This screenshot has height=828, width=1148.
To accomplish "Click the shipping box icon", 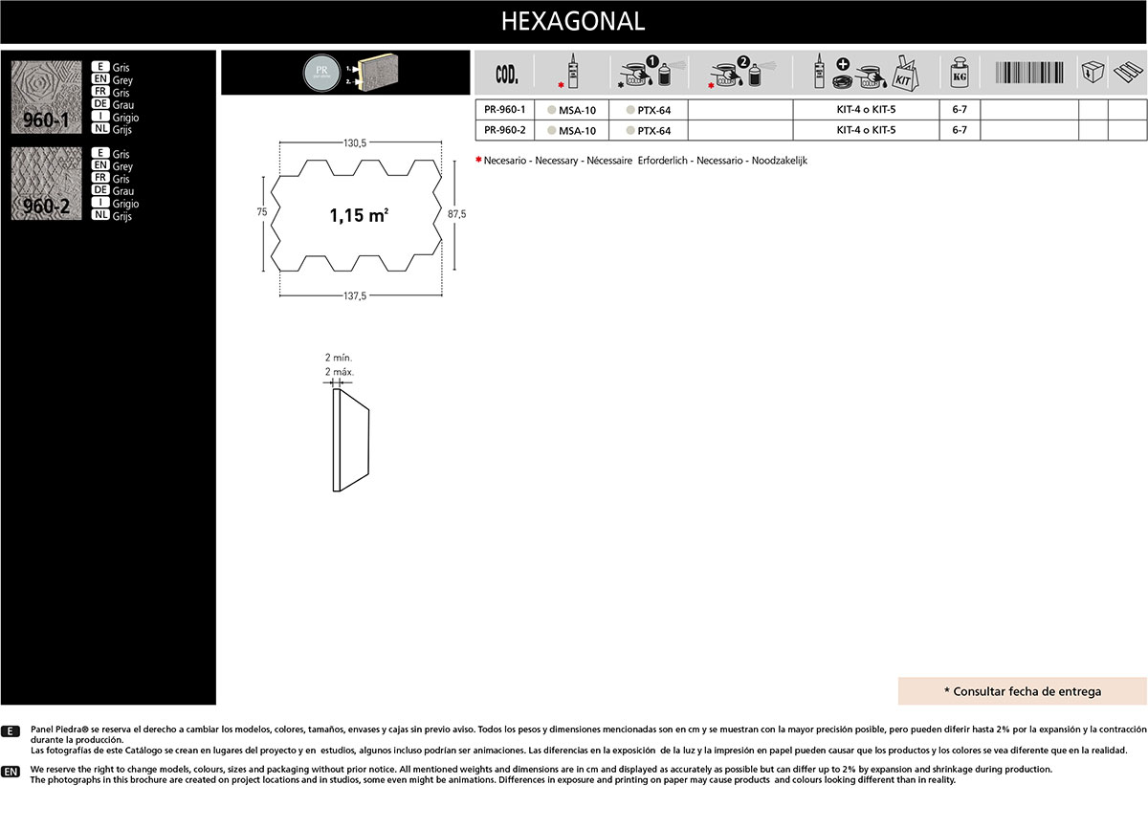I will [x=1092, y=73].
